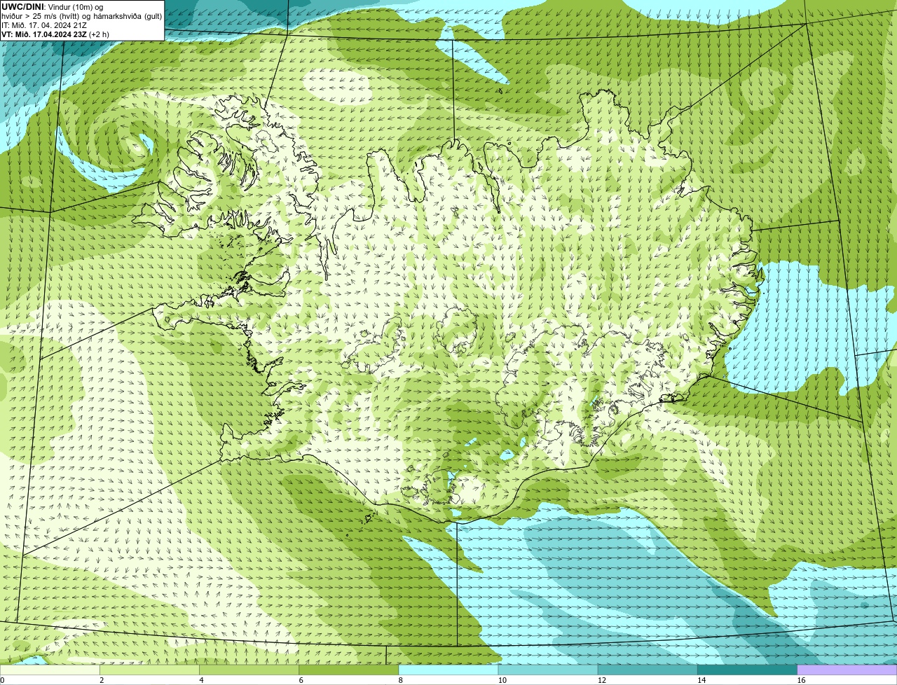
Task: Click the legend scale label '6'
Action: pyautogui.click(x=301, y=680)
